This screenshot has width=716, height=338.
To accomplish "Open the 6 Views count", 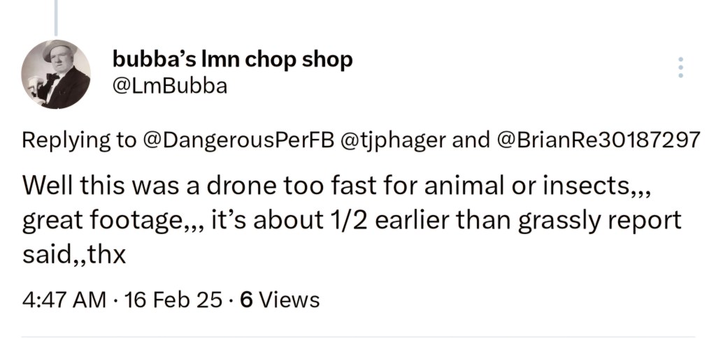I will pyautogui.click(x=280, y=300).
